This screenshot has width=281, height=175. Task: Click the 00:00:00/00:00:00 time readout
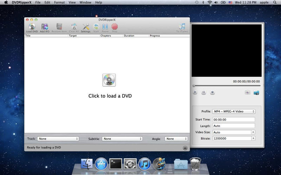point(247,82)
